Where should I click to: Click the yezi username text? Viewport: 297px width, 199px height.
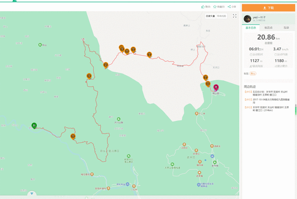pyautogui.click(x=259, y=17)
